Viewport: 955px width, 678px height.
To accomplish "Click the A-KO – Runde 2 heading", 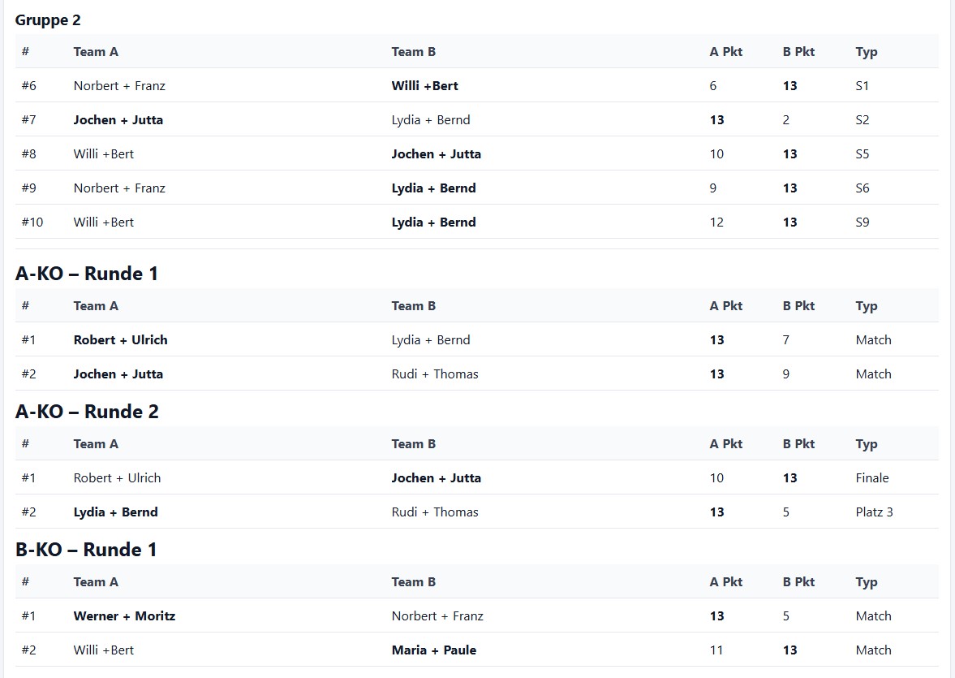I will (87, 412).
